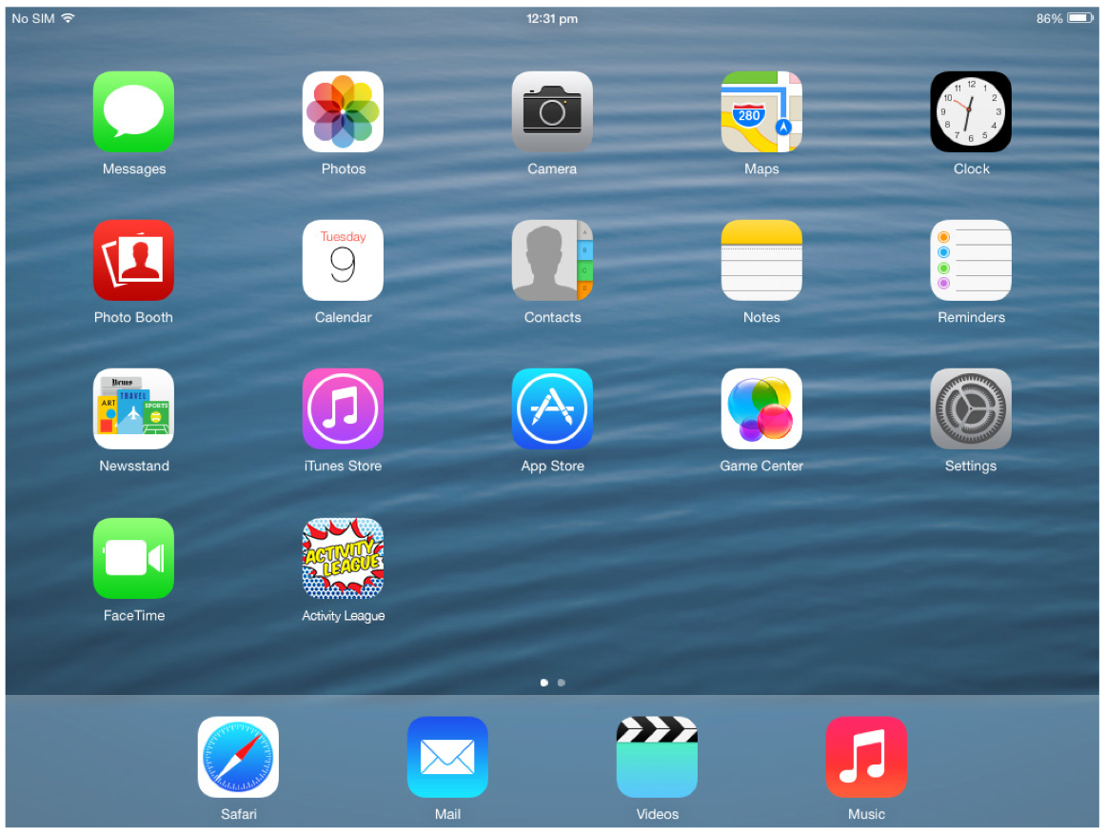The height and width of the screenshot is (834, 1106).
Task: Switch to the second home screen page dot
Action: [x=562, y=683]
